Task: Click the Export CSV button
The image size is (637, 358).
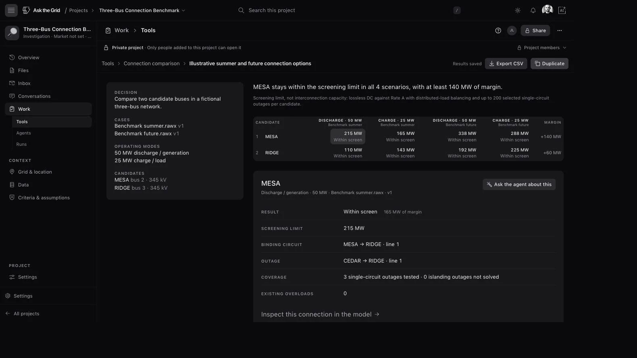Action: tap(506, 64)
